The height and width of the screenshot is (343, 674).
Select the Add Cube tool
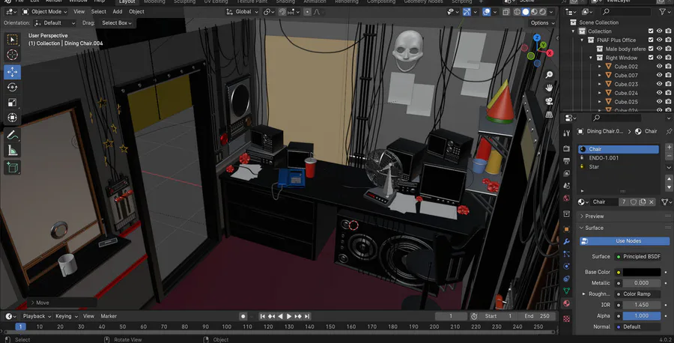point(13,168)
